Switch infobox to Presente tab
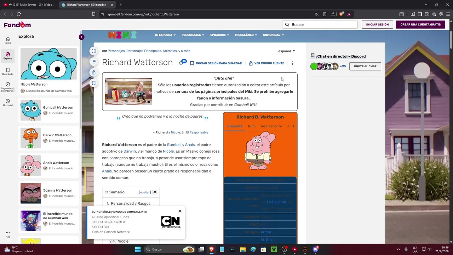The image size is (453, 255). pos(235,126)
